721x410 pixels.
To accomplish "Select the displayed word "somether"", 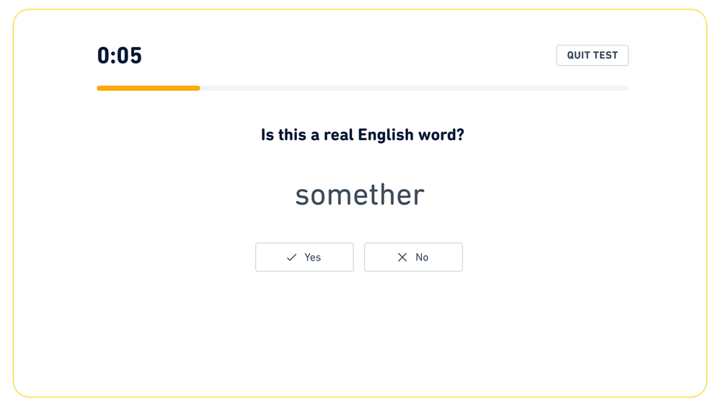I will [360, 195].
